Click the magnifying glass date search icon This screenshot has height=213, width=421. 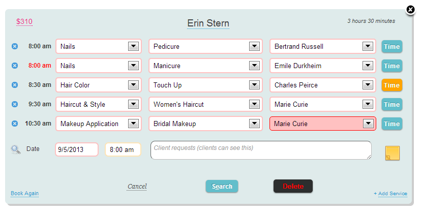16,149
